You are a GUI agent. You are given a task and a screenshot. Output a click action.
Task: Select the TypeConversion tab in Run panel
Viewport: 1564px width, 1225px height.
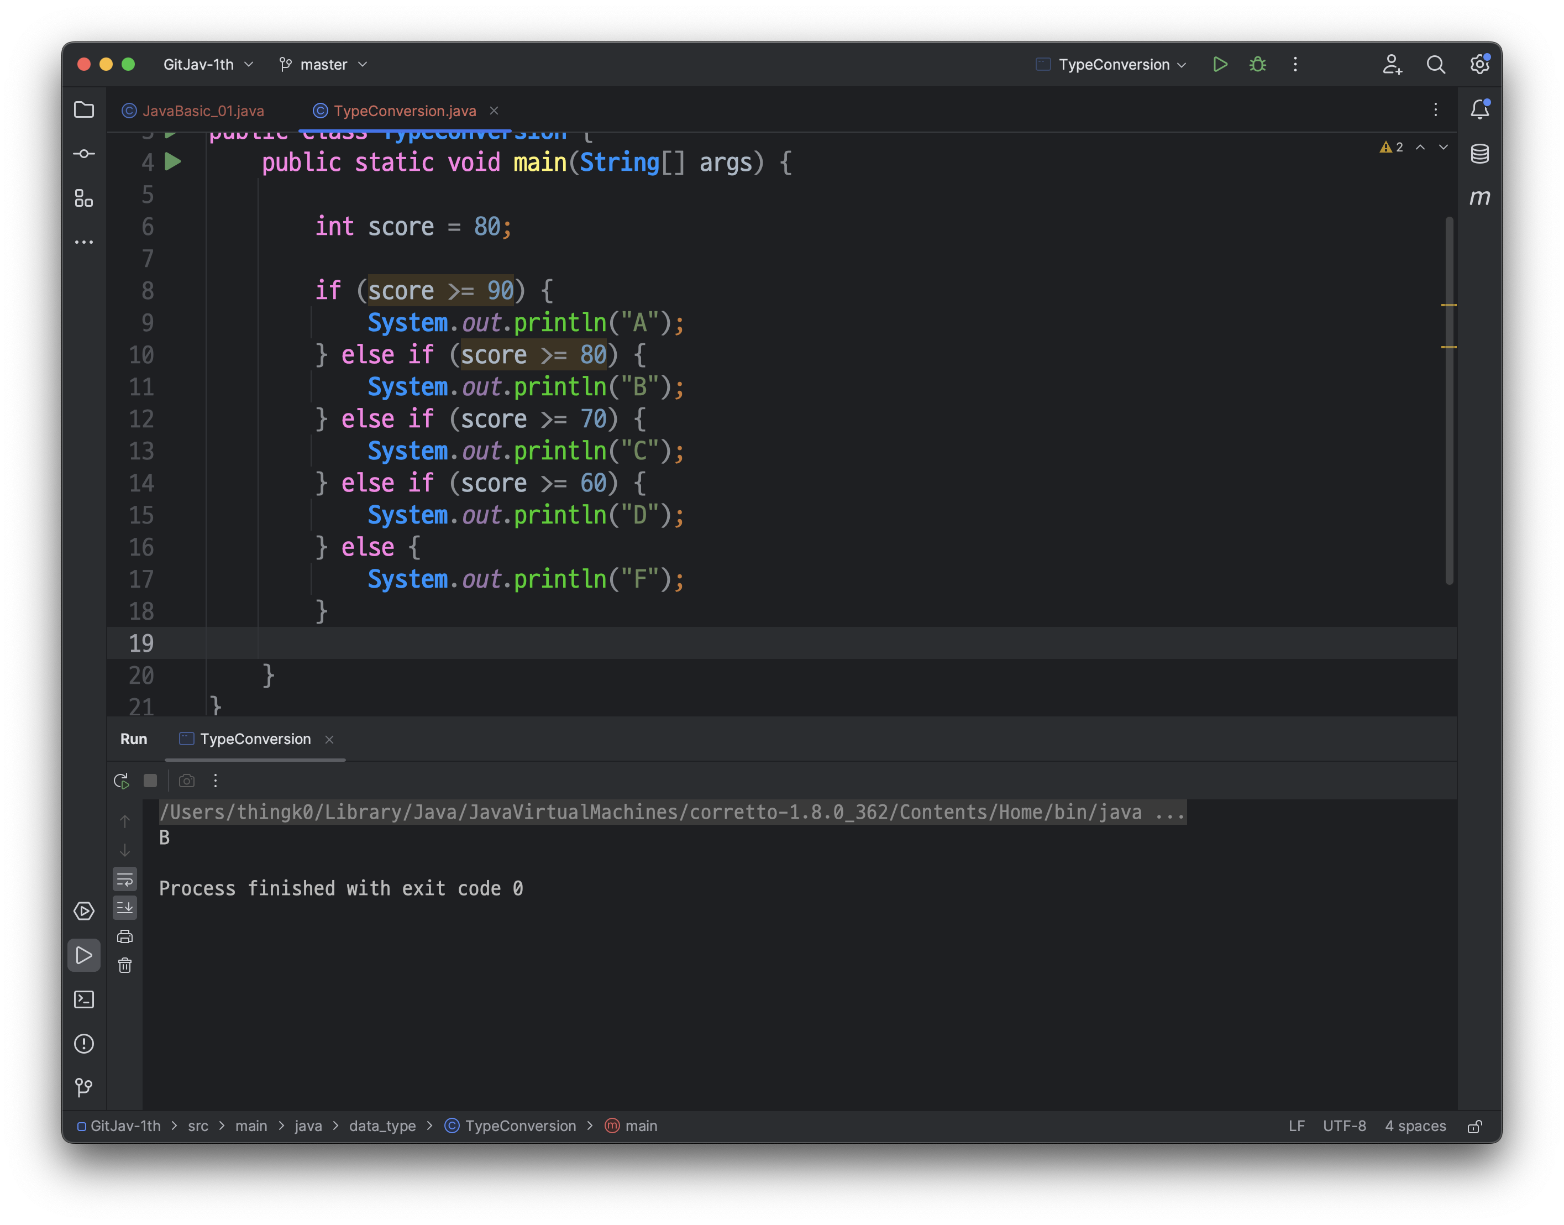tap(255, 739)
